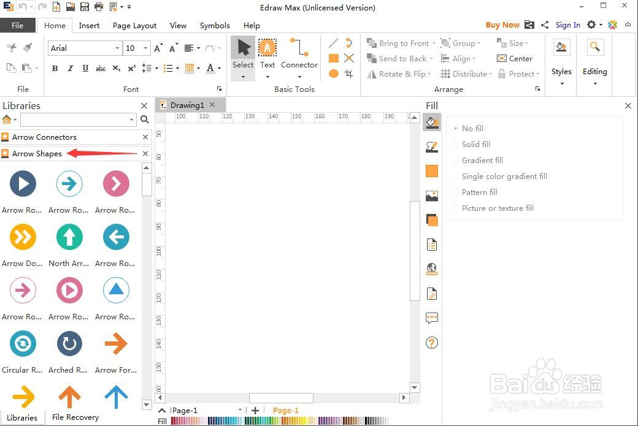Expand the Align dropdown
Screen dimensions: 638x426
474,59
